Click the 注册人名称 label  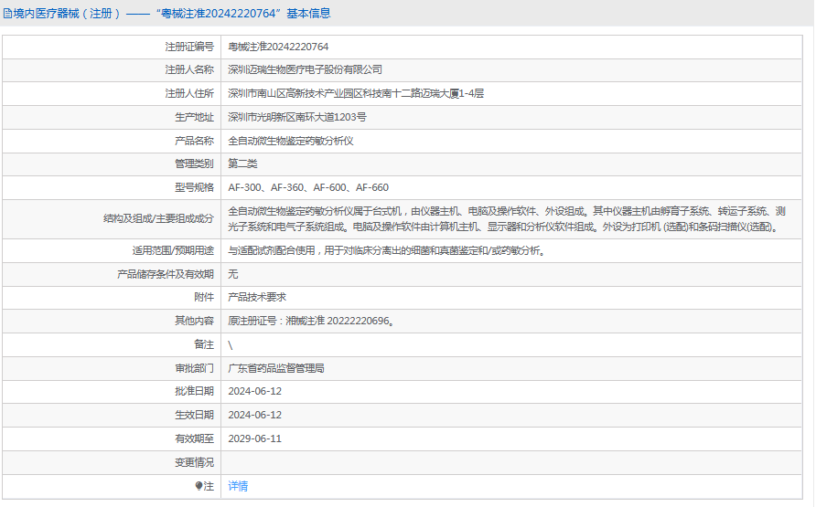pyautogui.click(x=189, y=69)
